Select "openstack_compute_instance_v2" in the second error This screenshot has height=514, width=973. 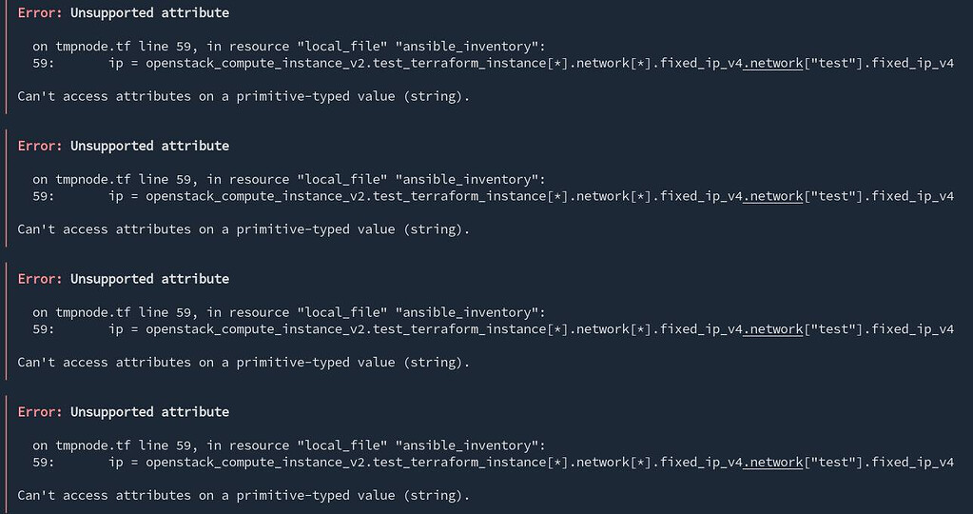coord(255,196)
